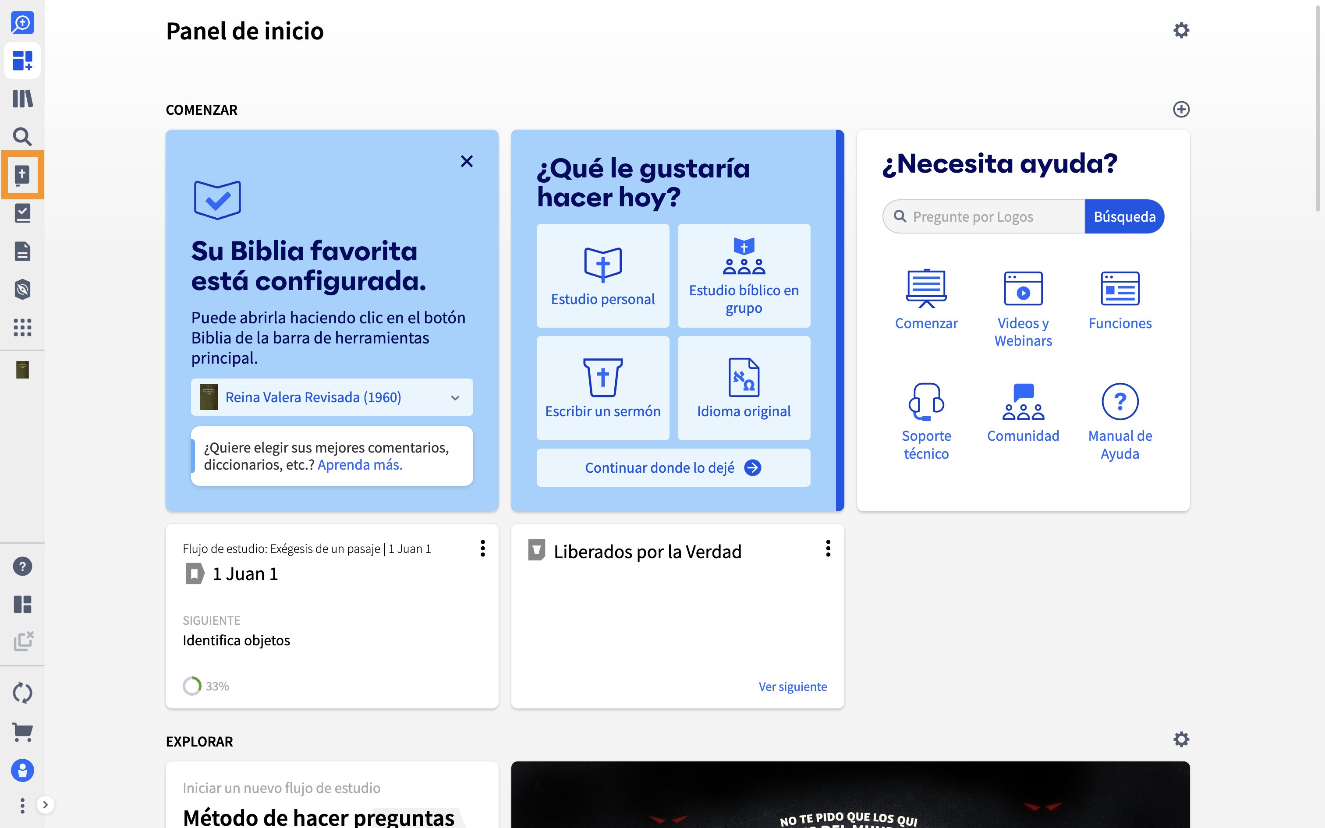Click the page vertical scrollbar
This screenshot has width=1325, height=828.
tap(1318, 110)
